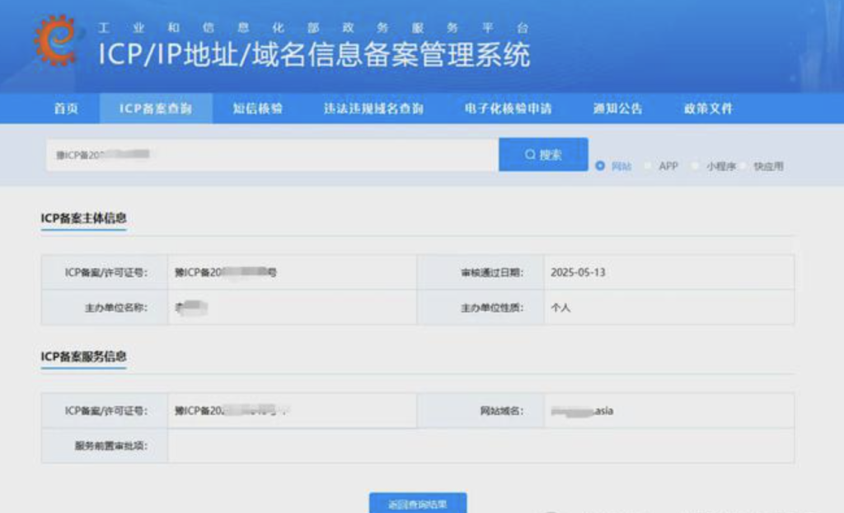The width and height of the screenshot is (844, 513).
Task: Click the blue 搜索 search button
Action: (x=543, y=155)
